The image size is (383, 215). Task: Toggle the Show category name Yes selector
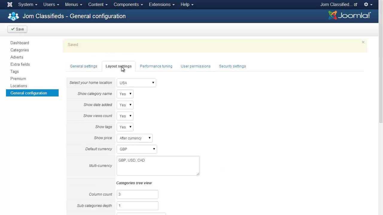pos(125,94)
